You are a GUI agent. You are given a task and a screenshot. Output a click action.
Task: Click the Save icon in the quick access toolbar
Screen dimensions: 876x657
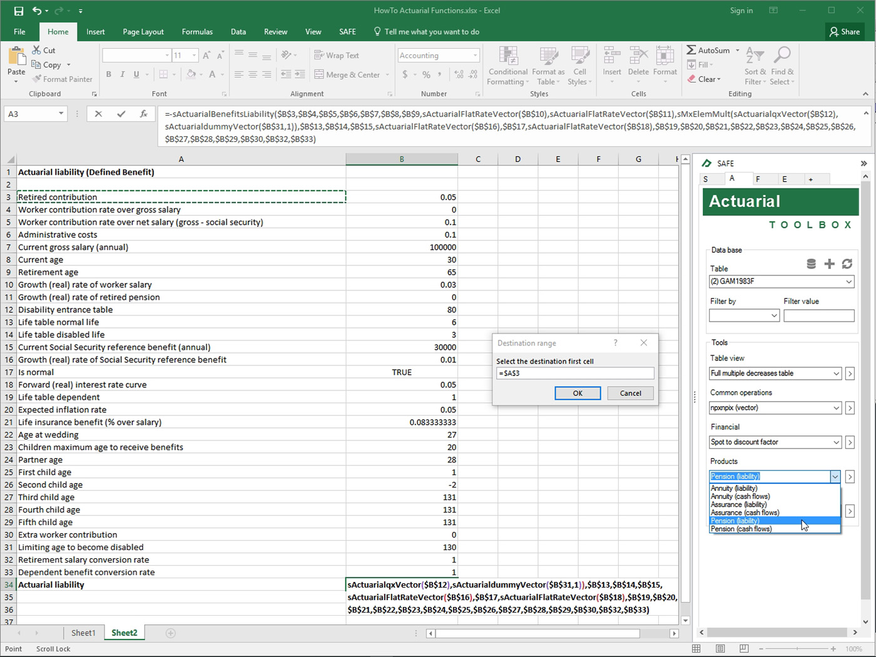pos(19,11)
